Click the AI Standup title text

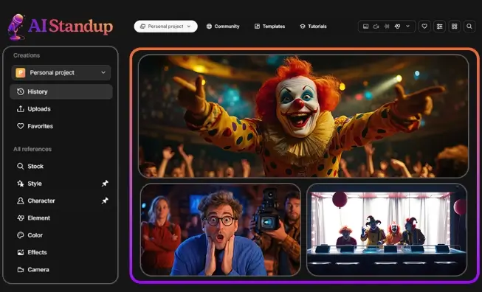(x=70, y=26)
